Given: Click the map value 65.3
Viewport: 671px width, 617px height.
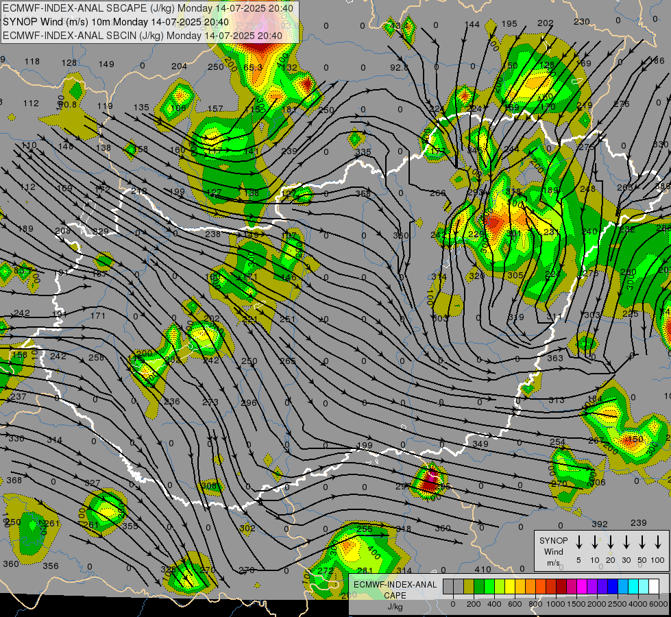Looking at the screenshot, I should pos(252,67).
